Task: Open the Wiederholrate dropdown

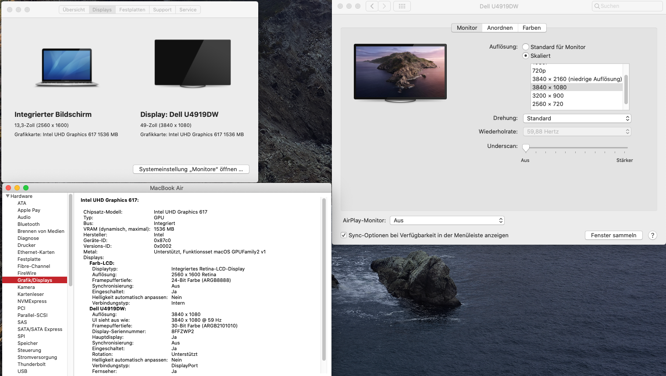Action: pyautogui.click(x=577, y=132)
